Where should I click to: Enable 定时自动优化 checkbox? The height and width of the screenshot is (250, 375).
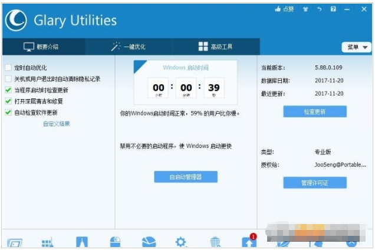pos(8,67)
